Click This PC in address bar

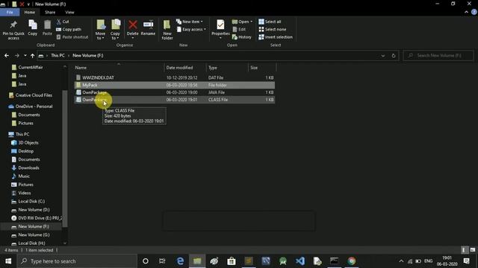[x=58, y=56]
